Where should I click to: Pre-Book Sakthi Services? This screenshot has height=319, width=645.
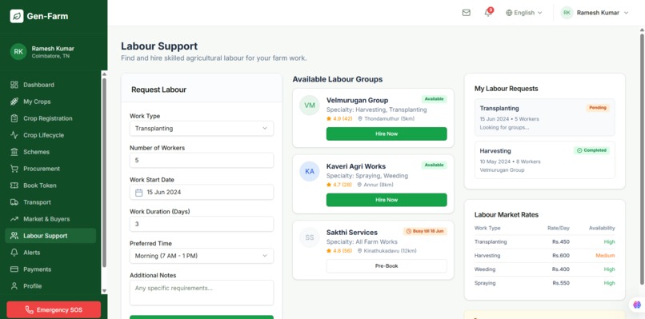(387, 266)
